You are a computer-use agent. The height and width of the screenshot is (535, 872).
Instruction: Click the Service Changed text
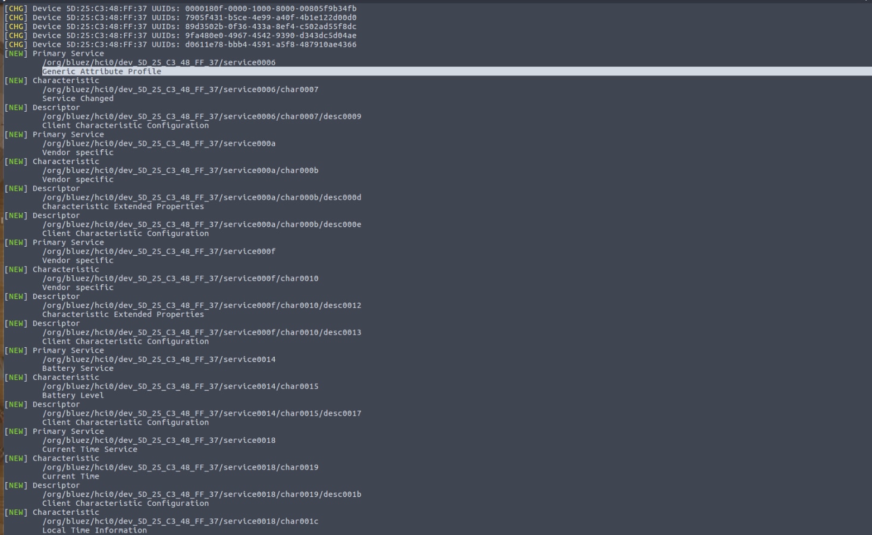point(78,98)
